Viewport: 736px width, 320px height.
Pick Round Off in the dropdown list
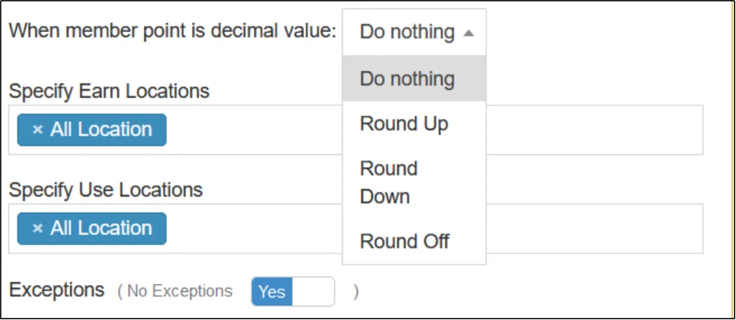coord(405,241)
